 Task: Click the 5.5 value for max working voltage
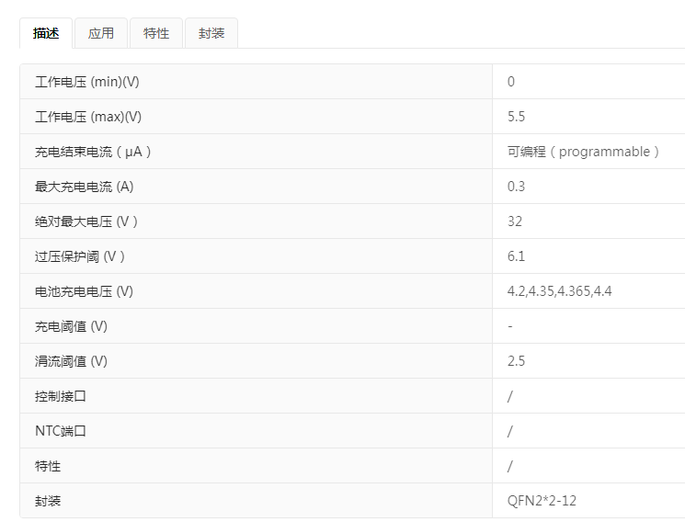pyautogui.click(x=516, y=117)
